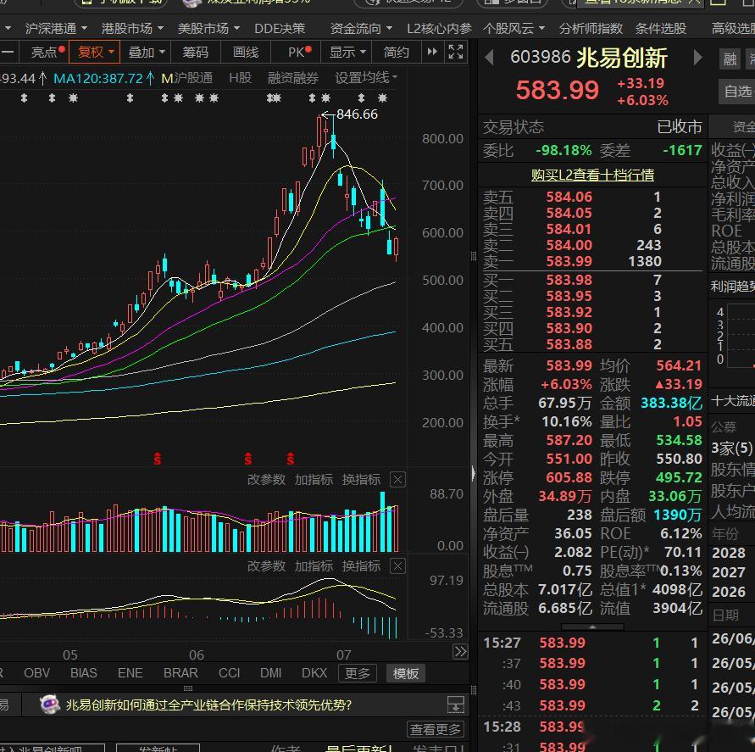This screenshot has width=755, height=752.
Task: Click the collapse news panel icon
Action: tap(456, 705)
